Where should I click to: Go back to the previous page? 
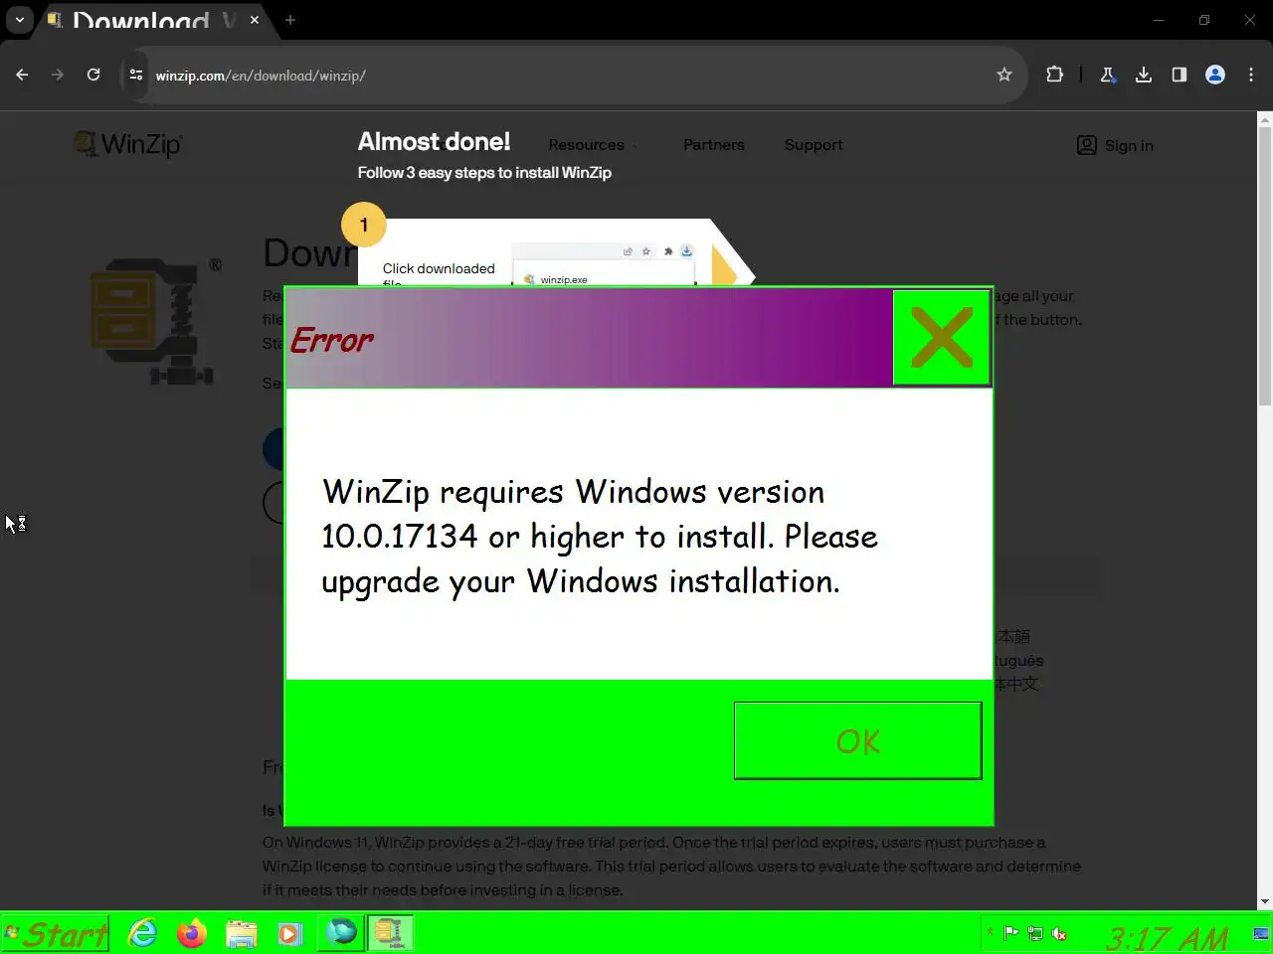[x=22, y=75]
